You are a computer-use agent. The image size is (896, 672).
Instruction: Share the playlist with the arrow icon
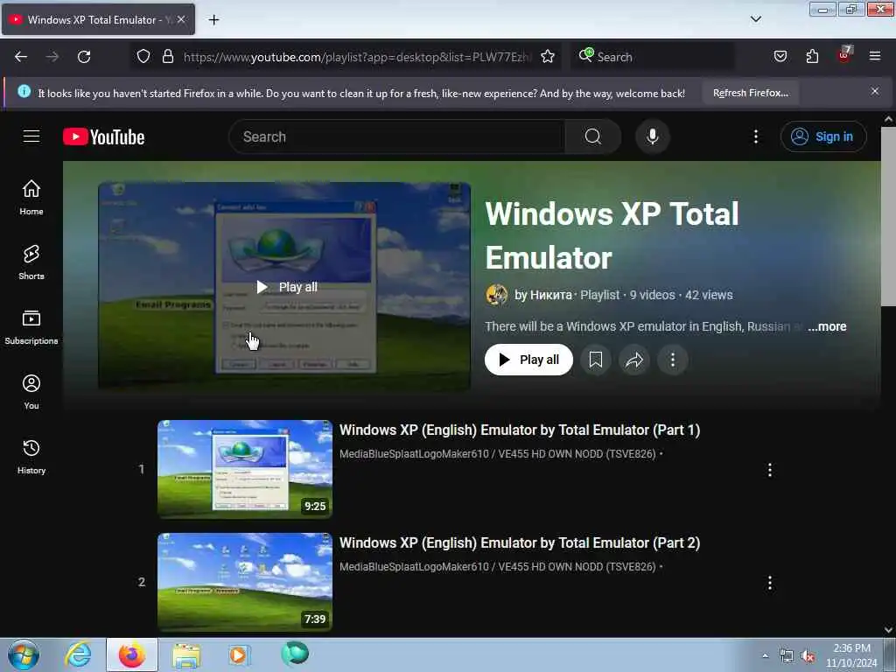634,360
